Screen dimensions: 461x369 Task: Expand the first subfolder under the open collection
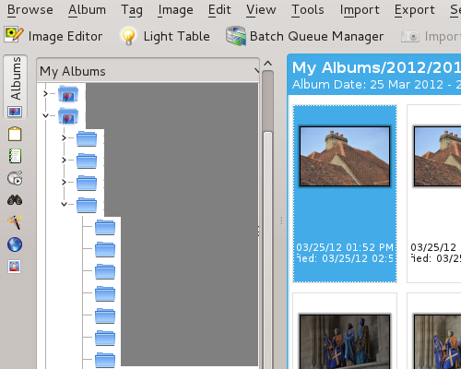coord(64,137)
